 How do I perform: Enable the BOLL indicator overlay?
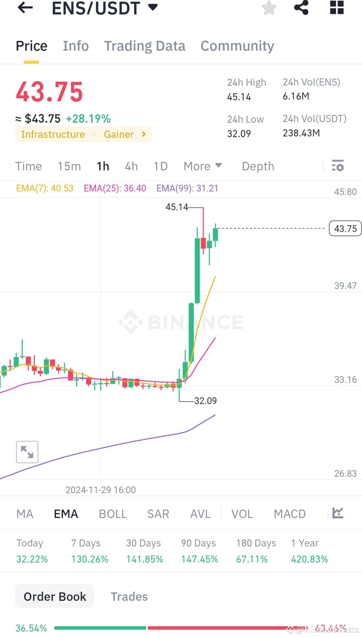[x=113, y=514]
